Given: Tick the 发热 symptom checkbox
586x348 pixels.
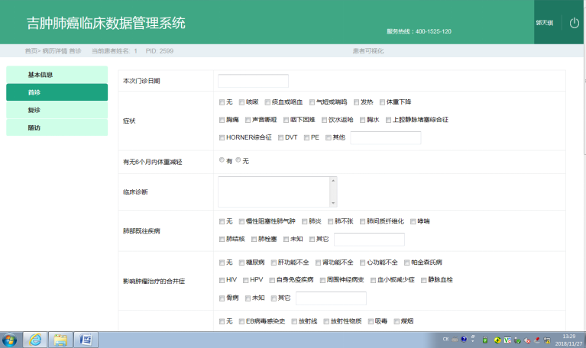Looking at the screenshot, I should pyautogui.click(x=356, y=101).
